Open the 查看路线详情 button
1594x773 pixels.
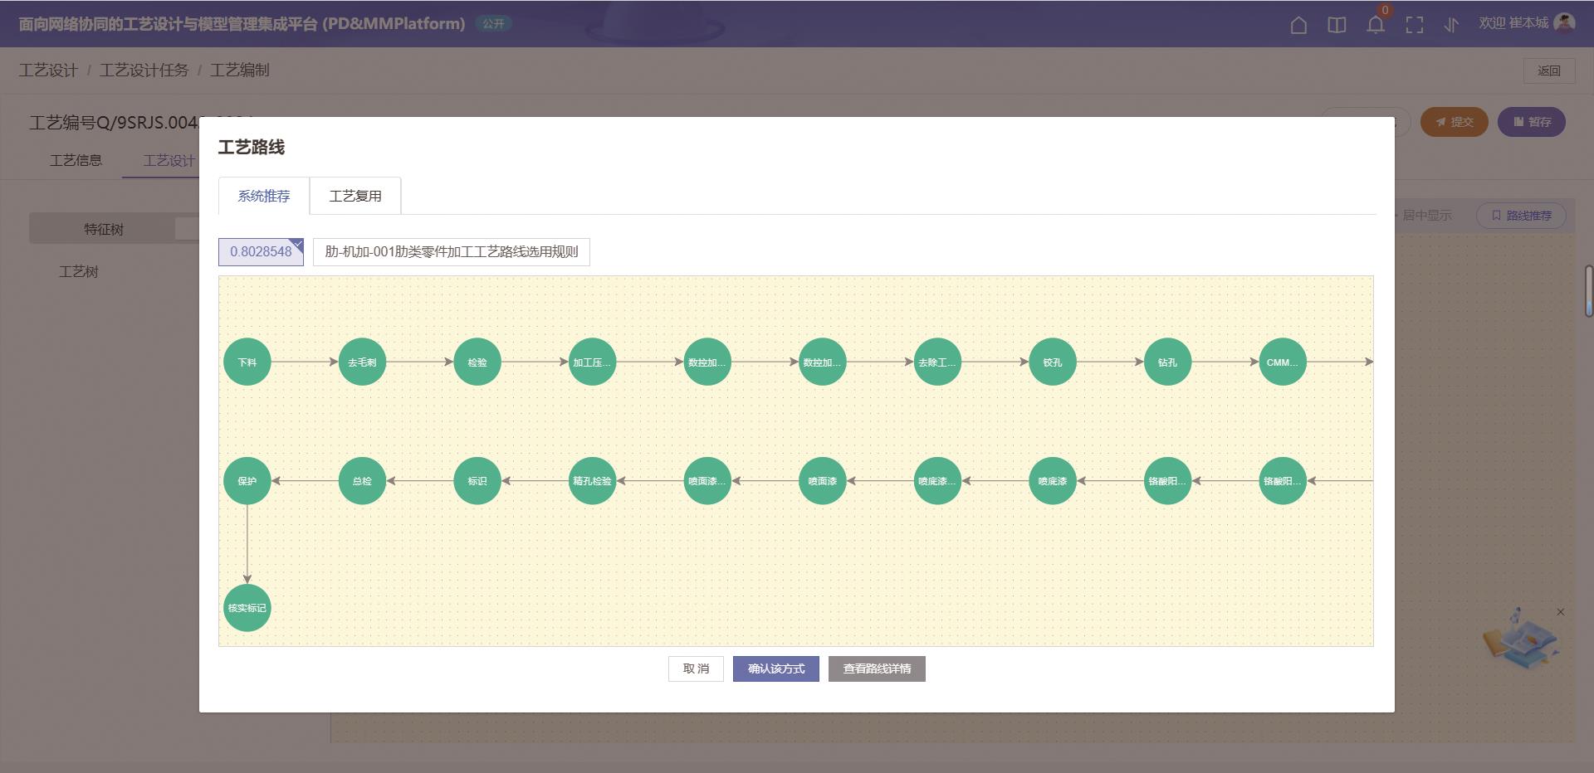click(x=877, y=668)
